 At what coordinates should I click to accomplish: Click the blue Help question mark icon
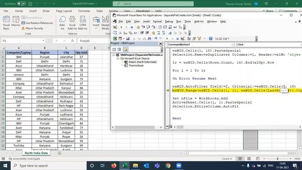tap(210, 39)
